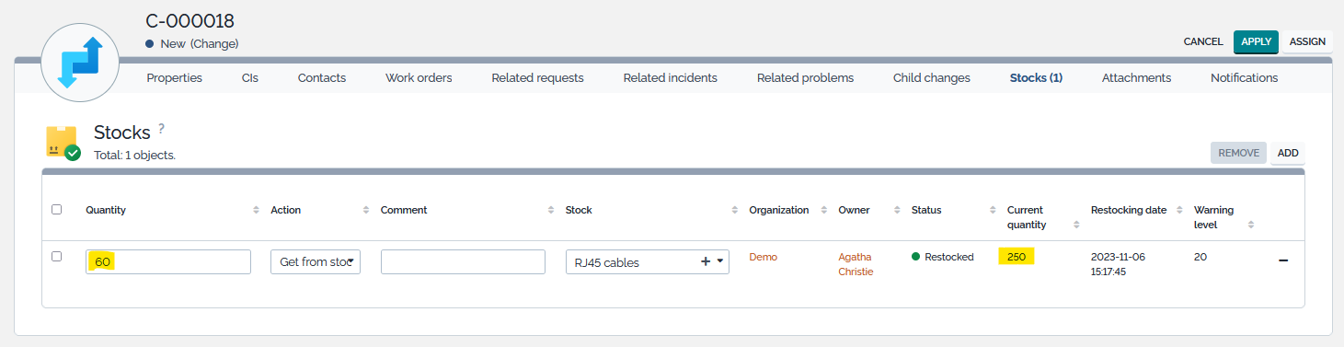
Task: Sort by Status column arrows
Action: (993, 210)
